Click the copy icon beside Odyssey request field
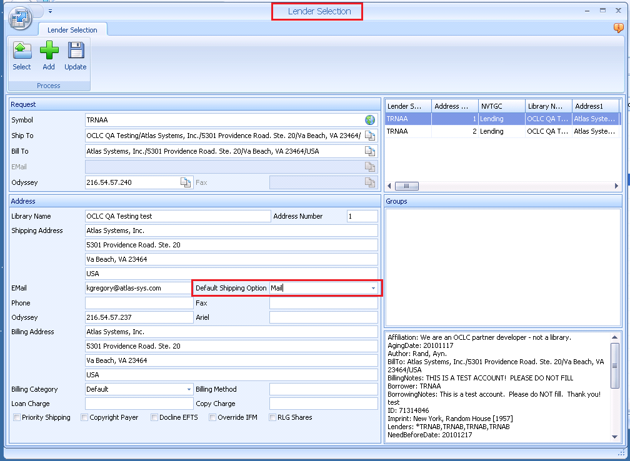This screenshot has width=630, height=461. [x=186, y=182]
